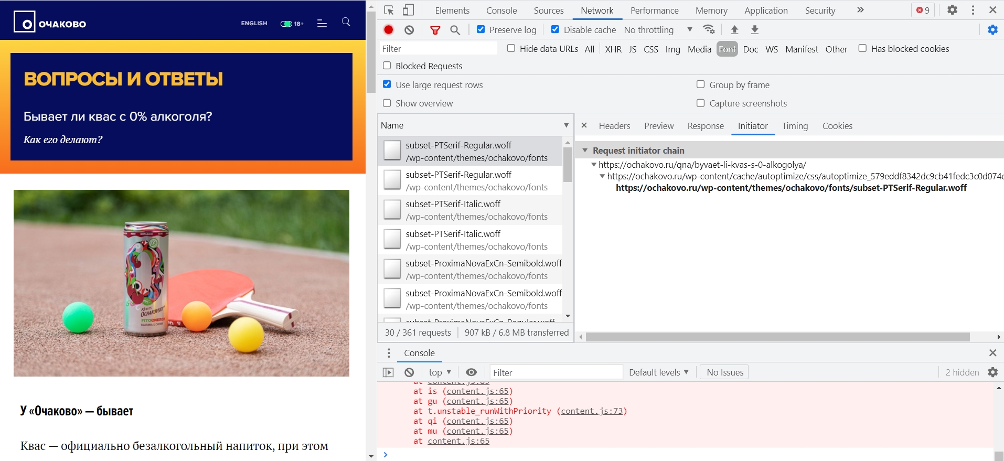This screenshot has width=1004, height=461.
Task: Activate the DevTools inspect element tool
Action: [x=389, y=10]
